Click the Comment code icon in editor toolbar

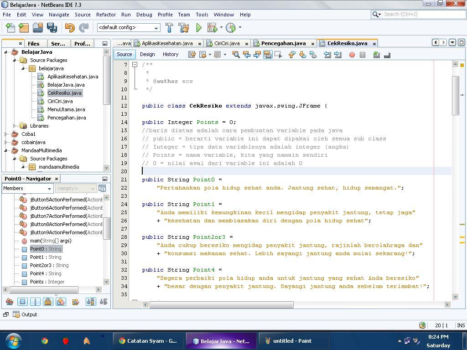(376, 55)
